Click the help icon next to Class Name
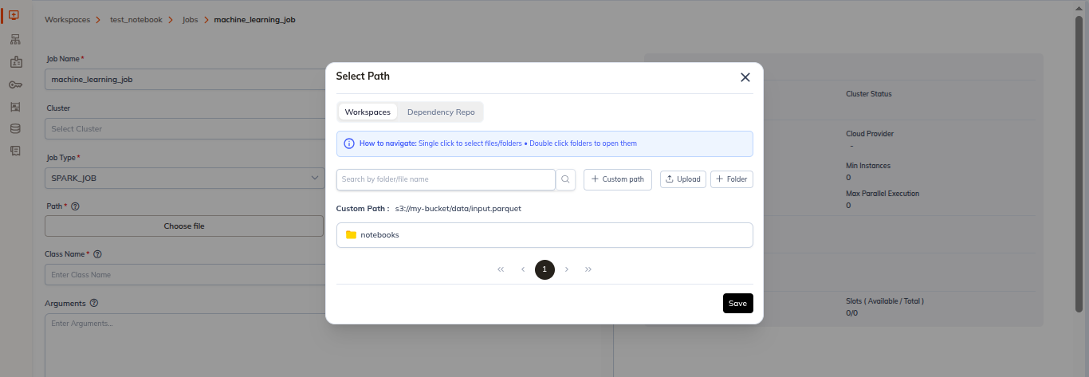This screenshot has height=377, width=1089. click(x=98, y=254)
